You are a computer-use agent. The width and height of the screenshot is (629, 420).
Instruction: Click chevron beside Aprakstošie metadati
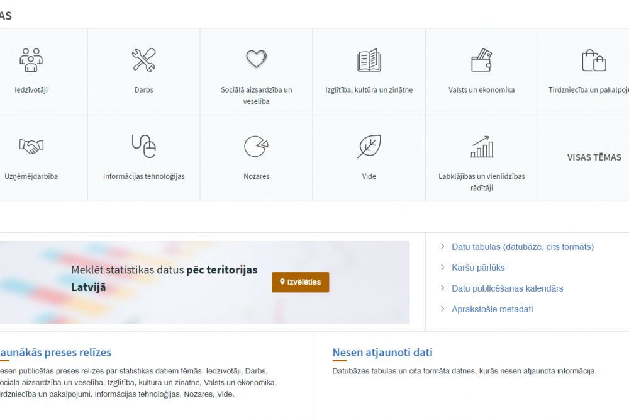[x=442, y=309]
